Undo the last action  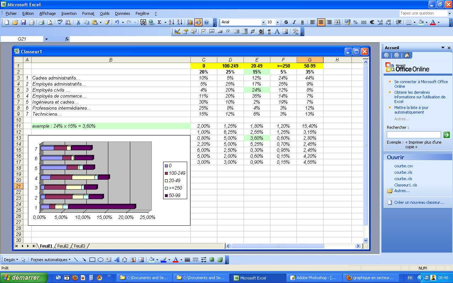pyautogui.click(x=117, y=22)
